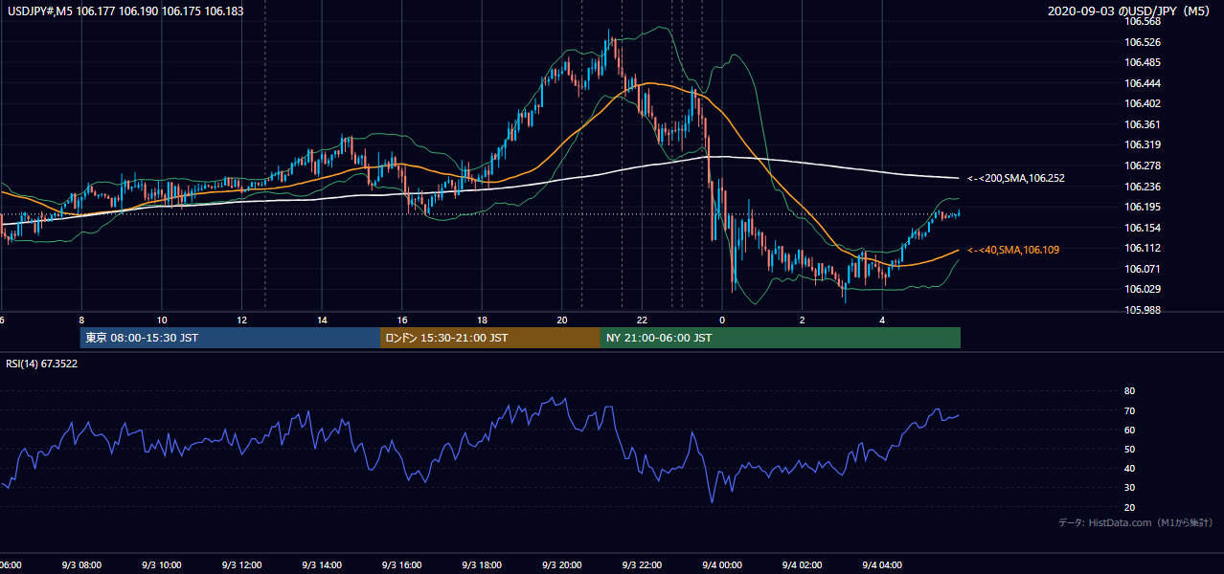The height and width of the screenshot is (574, 1224).
Task: Click the date label 9/4 02:00
Action: tap(802, 565)
